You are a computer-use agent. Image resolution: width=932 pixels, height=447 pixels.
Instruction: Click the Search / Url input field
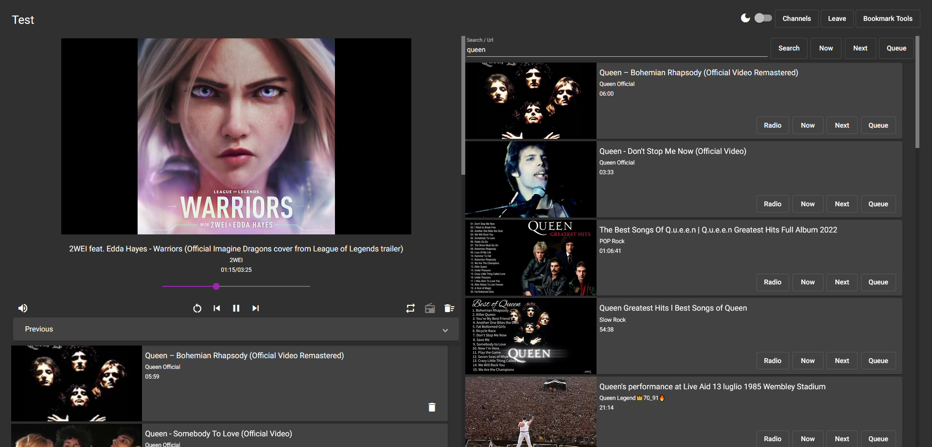pos(616,50)
